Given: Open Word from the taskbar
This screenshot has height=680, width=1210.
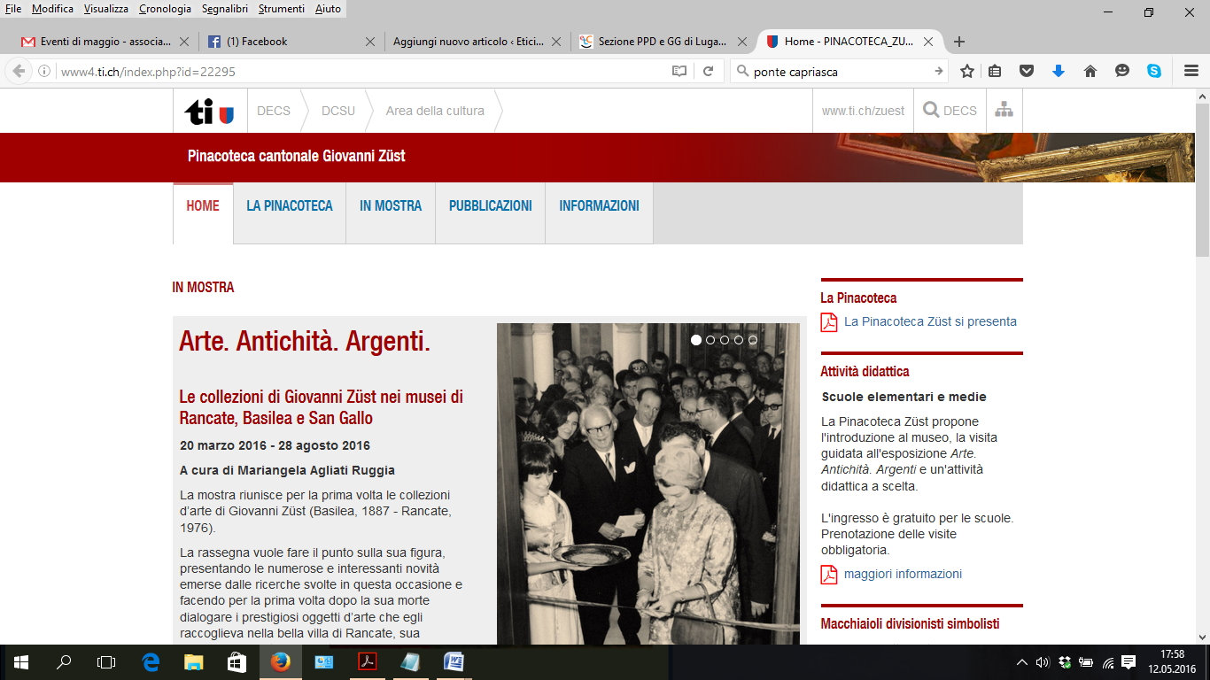Looking at the screenshot, I should 454,662.
